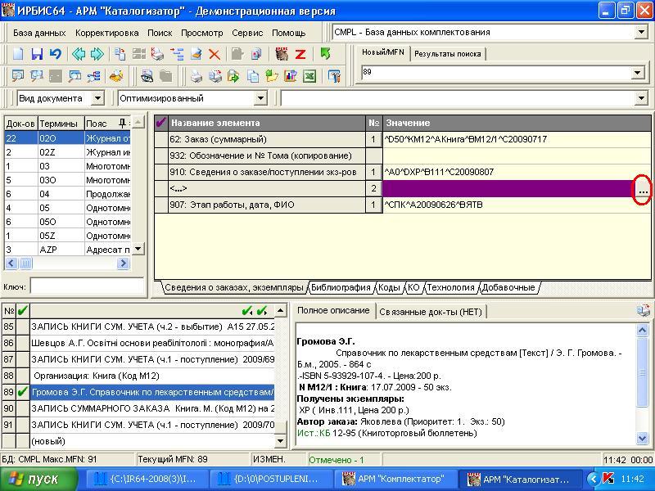Click the red Z toolbar icon
This screenshot has width=655, height=491.
[x=300, y=54]
